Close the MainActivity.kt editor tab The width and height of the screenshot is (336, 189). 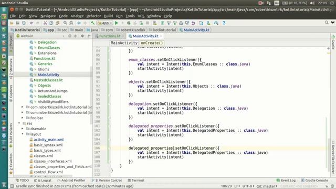click(161, 36)
